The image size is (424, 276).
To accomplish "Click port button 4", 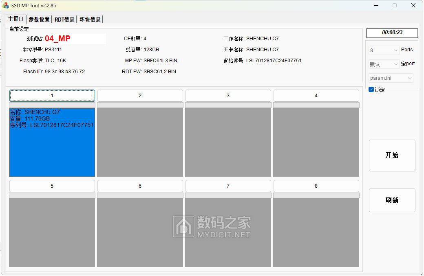I will [316, 96].
